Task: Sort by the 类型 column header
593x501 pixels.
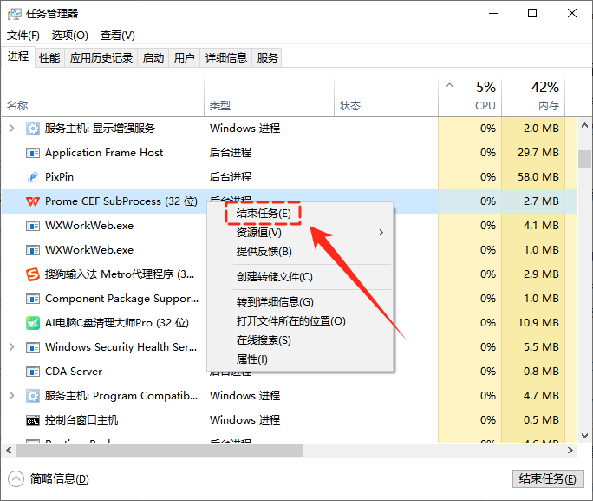Action: point(270,98)
